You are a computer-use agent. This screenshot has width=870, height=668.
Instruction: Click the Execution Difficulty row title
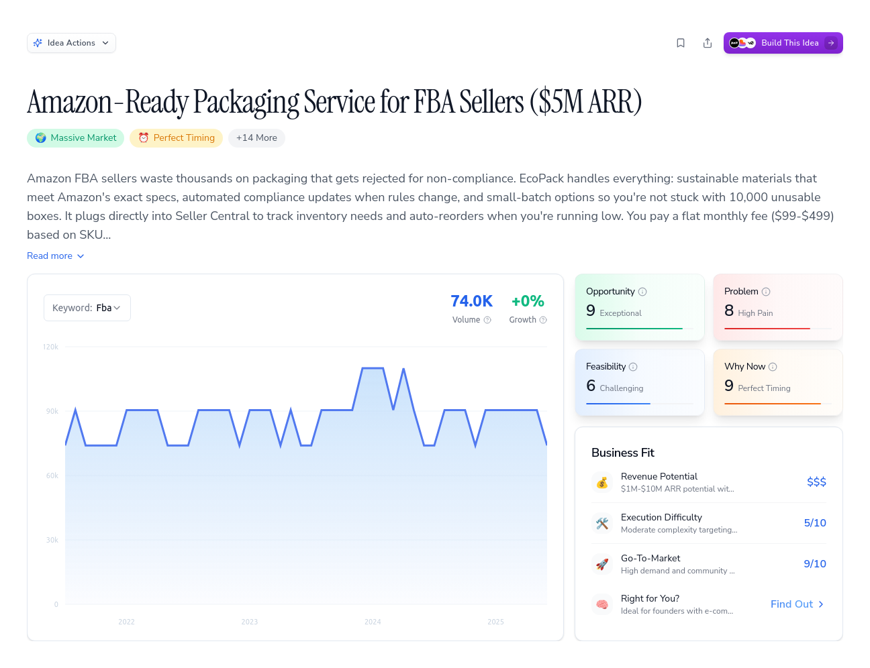tap(661, 517)
